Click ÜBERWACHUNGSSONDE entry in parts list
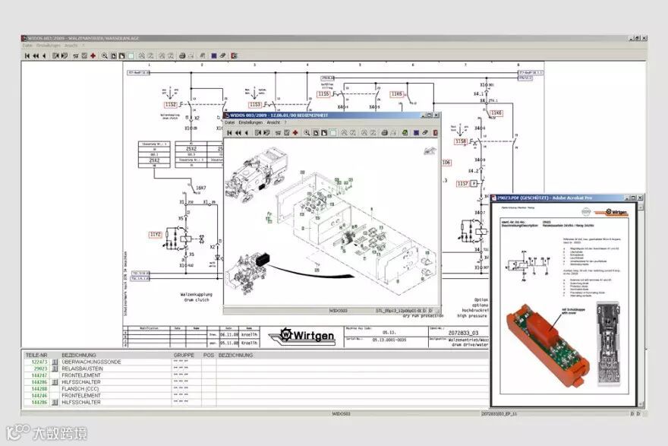This screenshot has width=668, height=446. coord(91,362)
